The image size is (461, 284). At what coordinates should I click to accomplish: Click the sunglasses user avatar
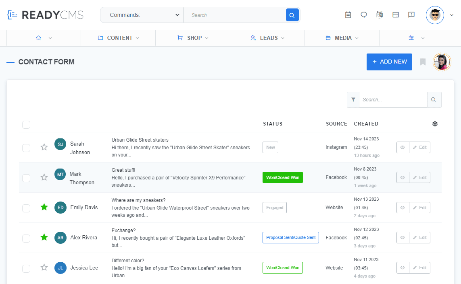click(x=435, y=15)
